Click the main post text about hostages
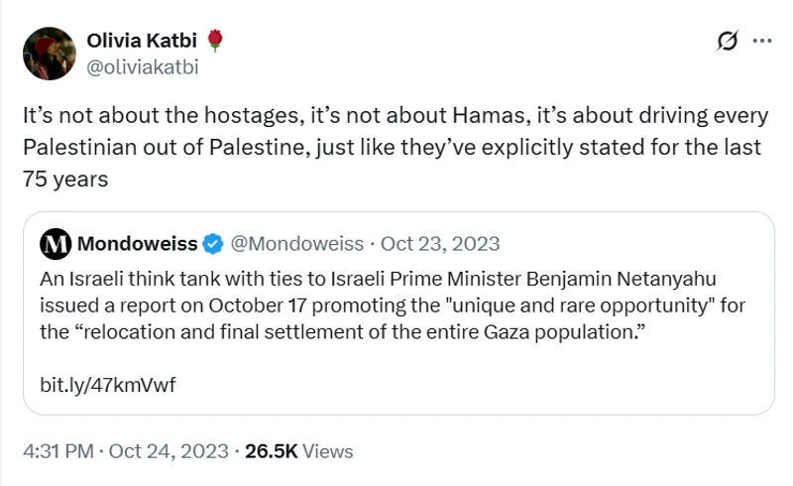 pos(395,116)
